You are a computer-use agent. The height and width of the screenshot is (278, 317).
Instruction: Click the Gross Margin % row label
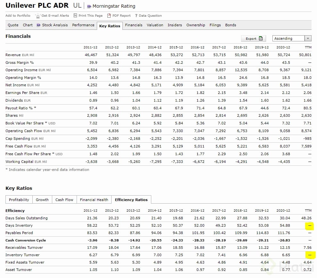tap(20, 63)
